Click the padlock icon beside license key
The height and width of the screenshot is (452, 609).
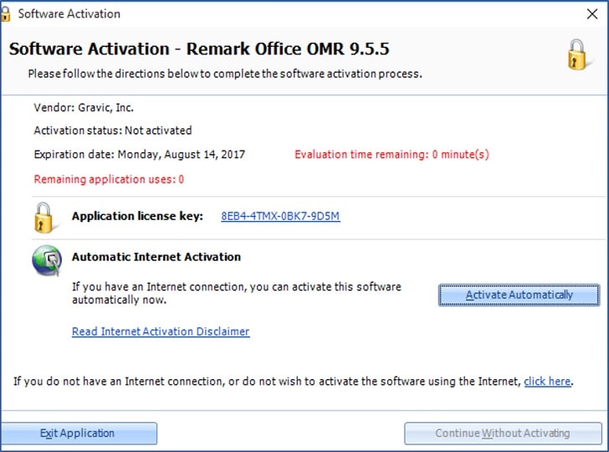(43, 218)
